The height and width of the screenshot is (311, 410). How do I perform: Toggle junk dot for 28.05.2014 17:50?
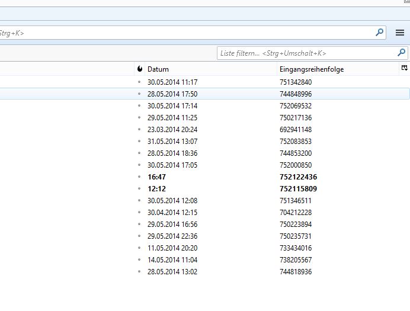coord(139,94)
